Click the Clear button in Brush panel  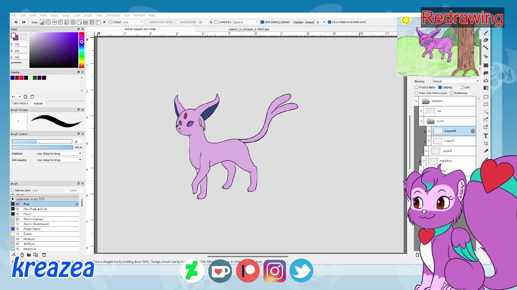pyautogui.click(x=73, y=191)
